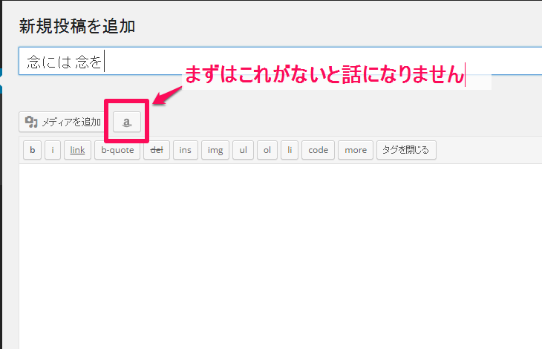This screenshot has height=349, width=542.
Task: Click the del quicktag button
Action: (157, 150)
